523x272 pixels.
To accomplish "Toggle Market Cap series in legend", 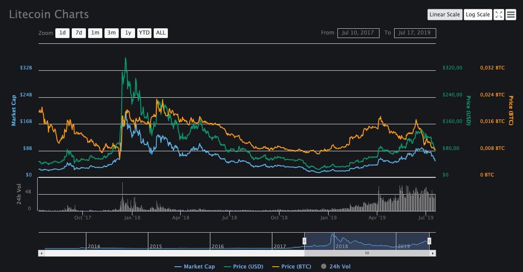I will 195,266.
